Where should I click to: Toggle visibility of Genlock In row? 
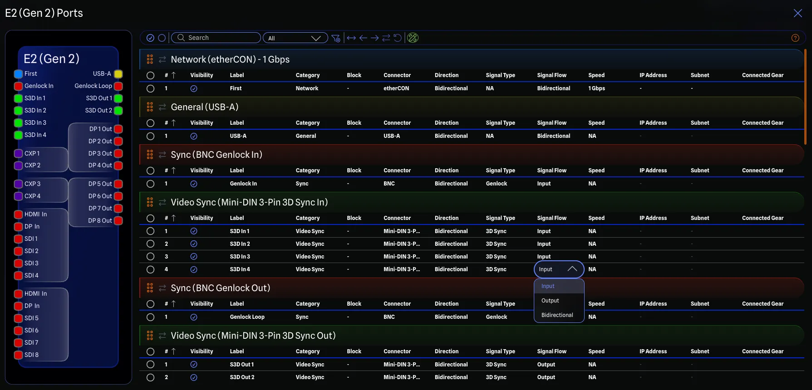(x=194, y=184)
